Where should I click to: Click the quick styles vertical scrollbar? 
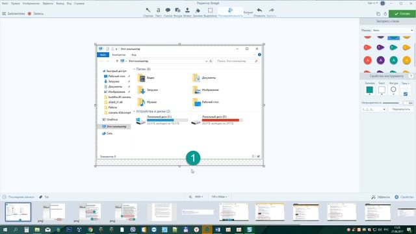pyautogui.click(x=415, y=55)
